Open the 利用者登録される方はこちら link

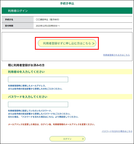point(117,55)
